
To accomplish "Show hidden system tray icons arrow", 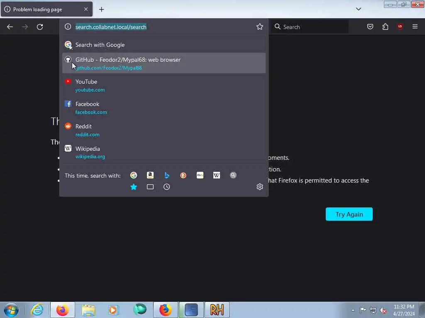I will 353,310.
